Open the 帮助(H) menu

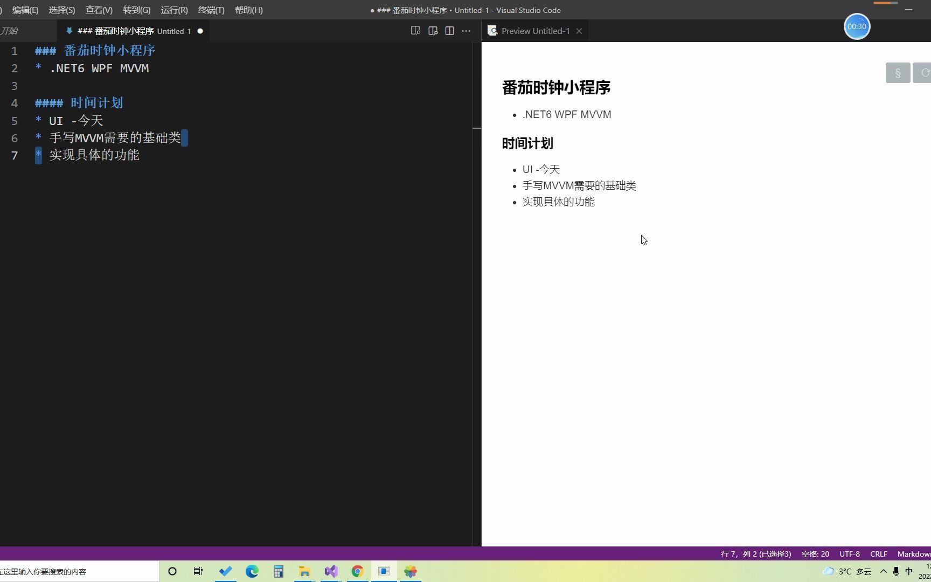click(249, 10)
